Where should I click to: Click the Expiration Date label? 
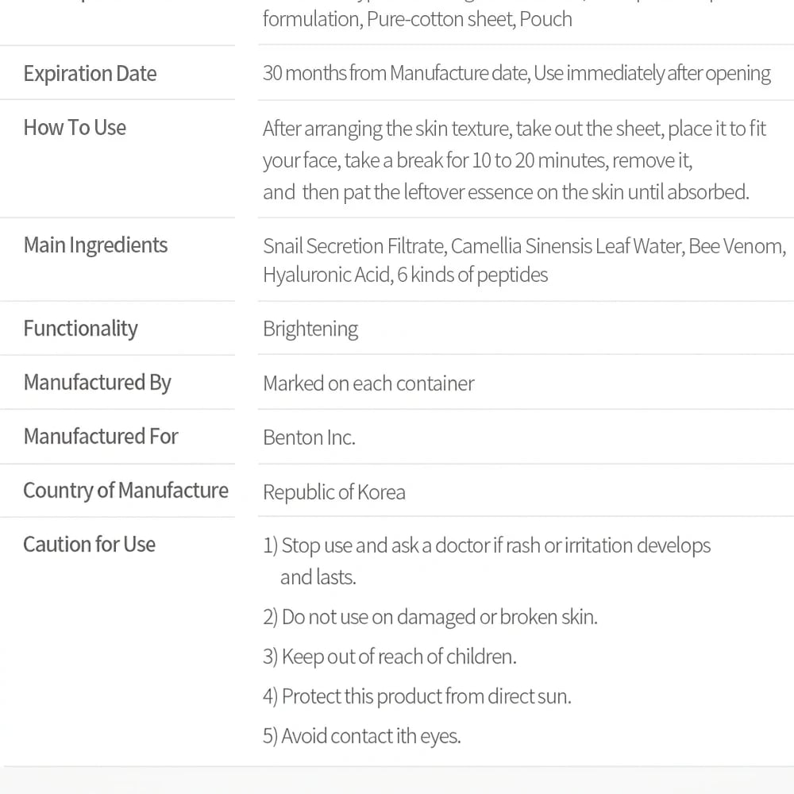click(x=91, y=74)
